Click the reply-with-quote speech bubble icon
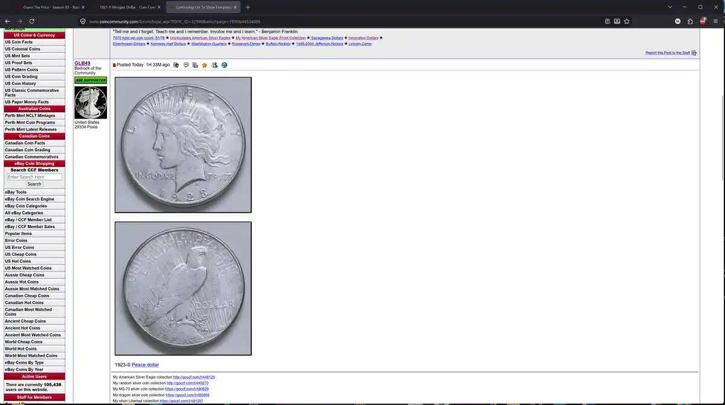Image resolution: width=725 pixels, height=405 pixels. (186, 65)
